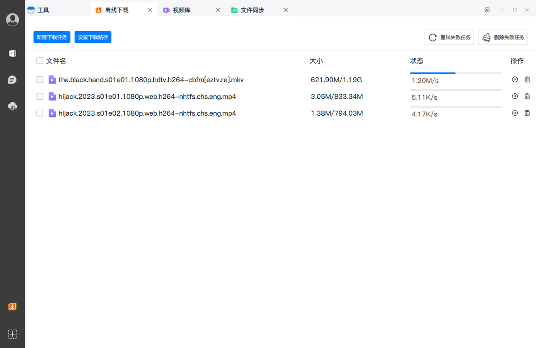Click the 5.11K/s speed text
536x348 pixels.
click(x=424, y=97)
